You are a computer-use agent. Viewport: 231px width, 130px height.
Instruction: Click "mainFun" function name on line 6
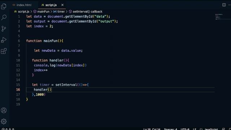(x=51, y=41)
